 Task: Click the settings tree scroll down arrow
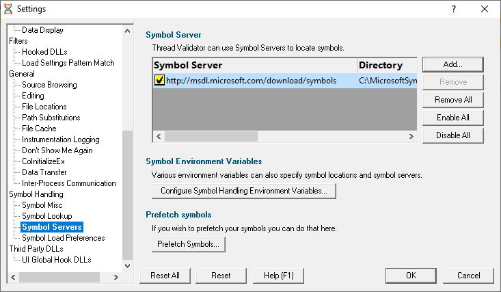[128, 266]
